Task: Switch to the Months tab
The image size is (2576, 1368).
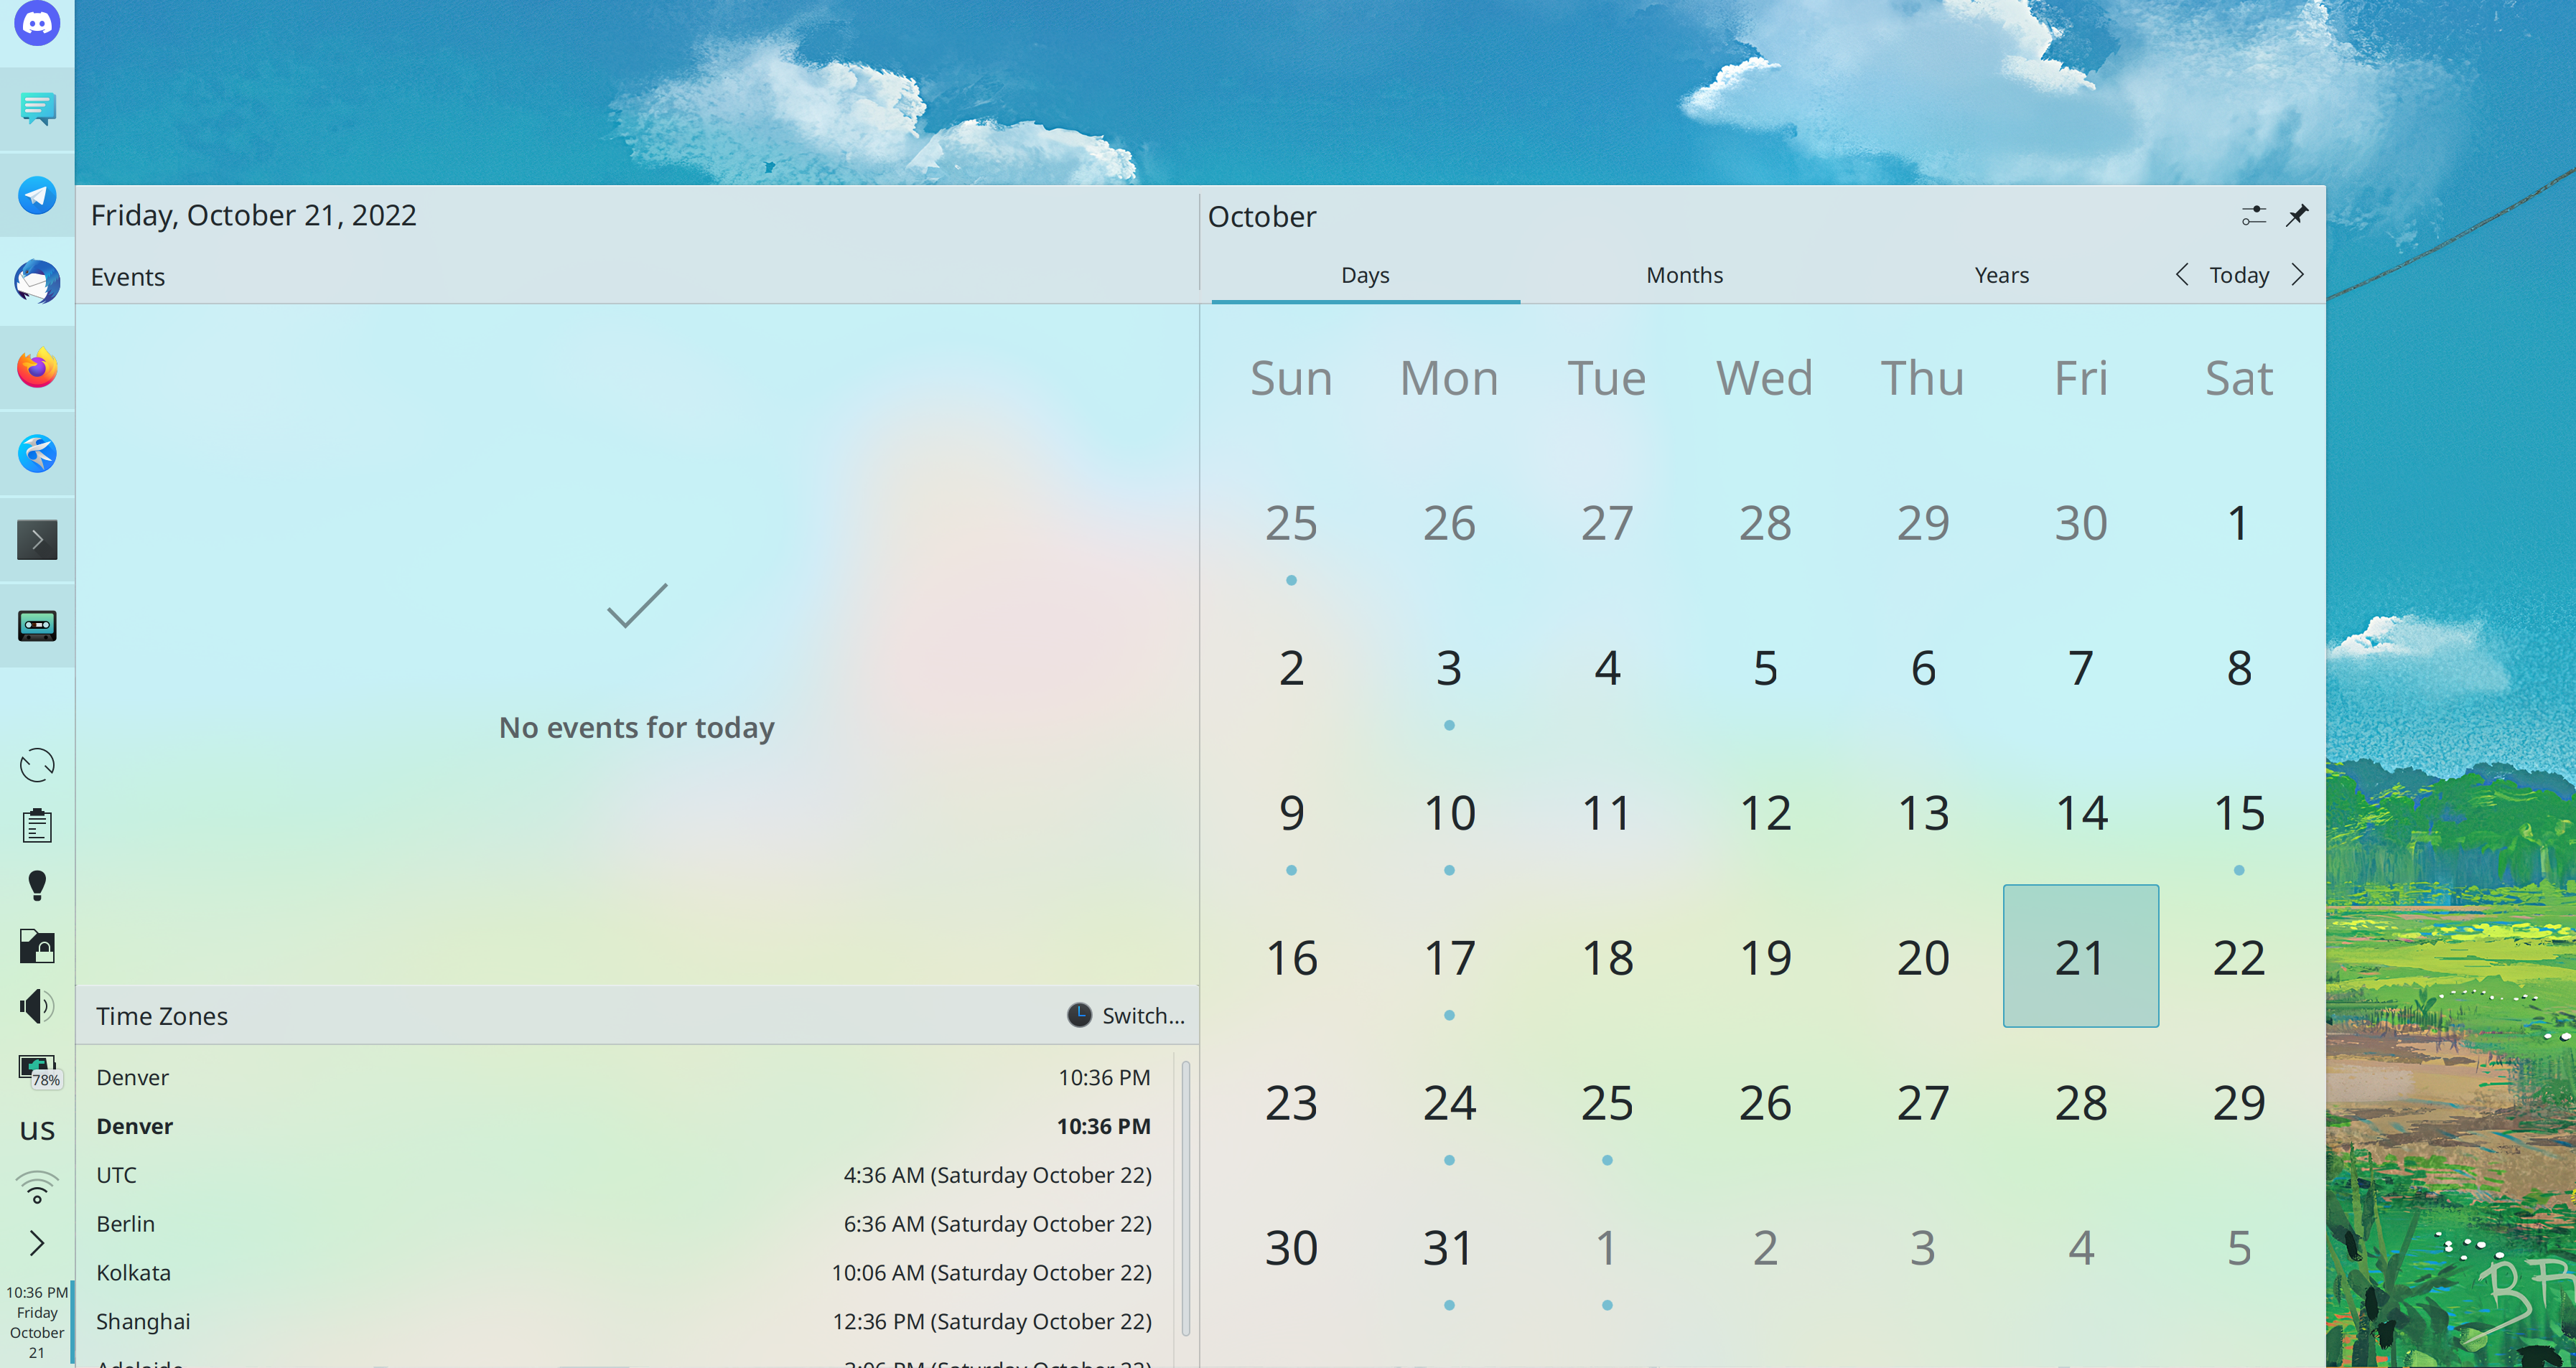Action: click(x=1684, y=275)
